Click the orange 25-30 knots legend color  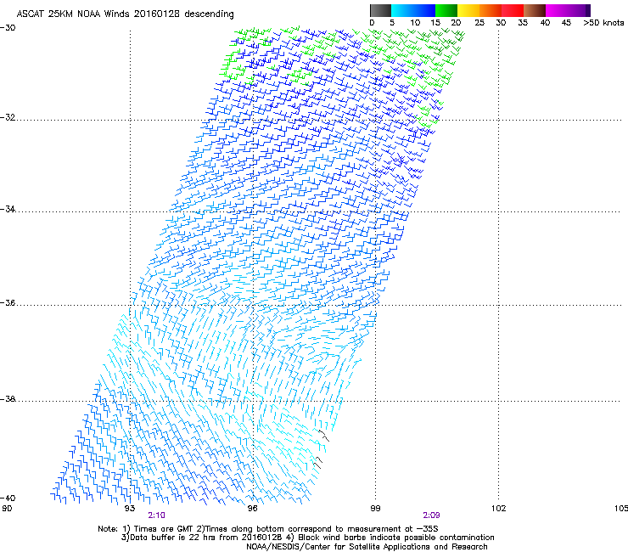pos(491,10)
